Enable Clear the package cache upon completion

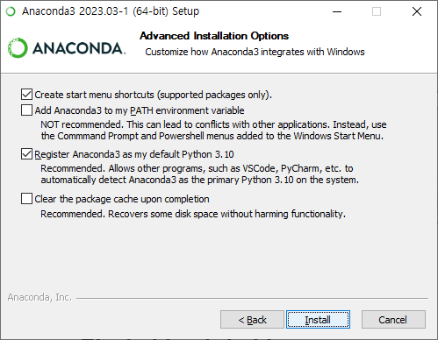tap(26, 199)
